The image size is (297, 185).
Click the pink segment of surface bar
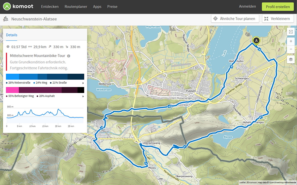tap(12, 90)
